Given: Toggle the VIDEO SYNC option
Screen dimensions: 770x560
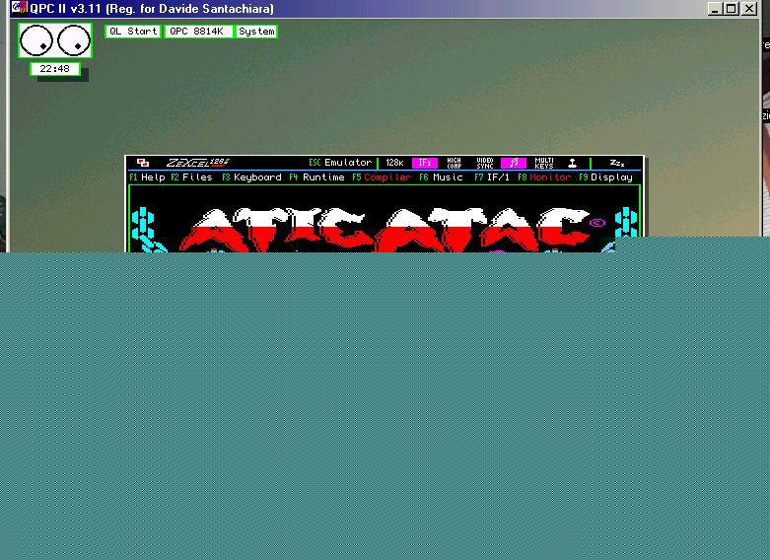Looking at the screenshot, I should click(x=485, y=163).
